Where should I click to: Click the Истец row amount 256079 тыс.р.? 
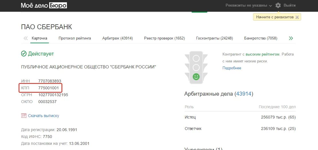278,117
